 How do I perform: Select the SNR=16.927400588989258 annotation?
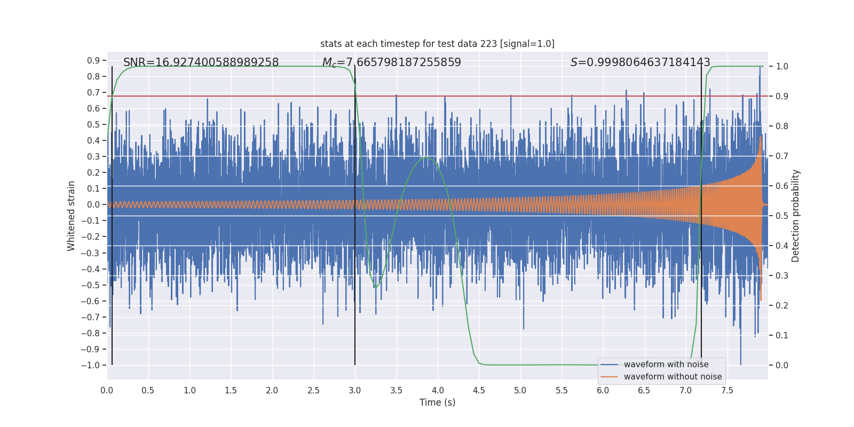click(x=201, y=62)
